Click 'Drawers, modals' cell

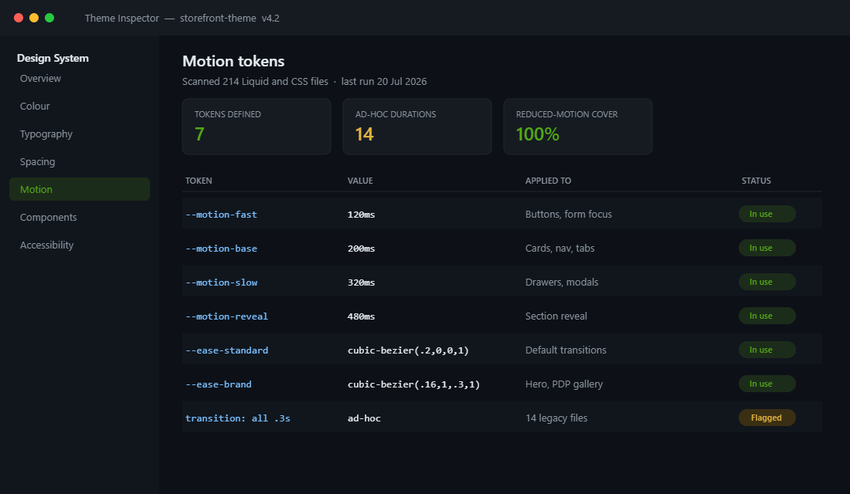(x=562, y=283)
